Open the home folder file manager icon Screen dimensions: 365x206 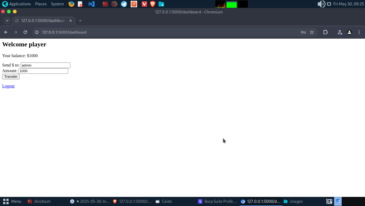click(161, 4)
